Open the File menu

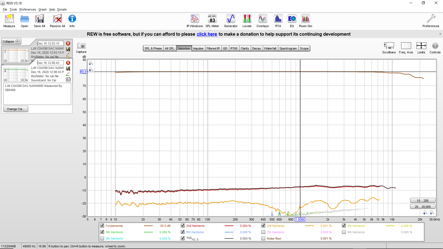click(x=5, y=9)
